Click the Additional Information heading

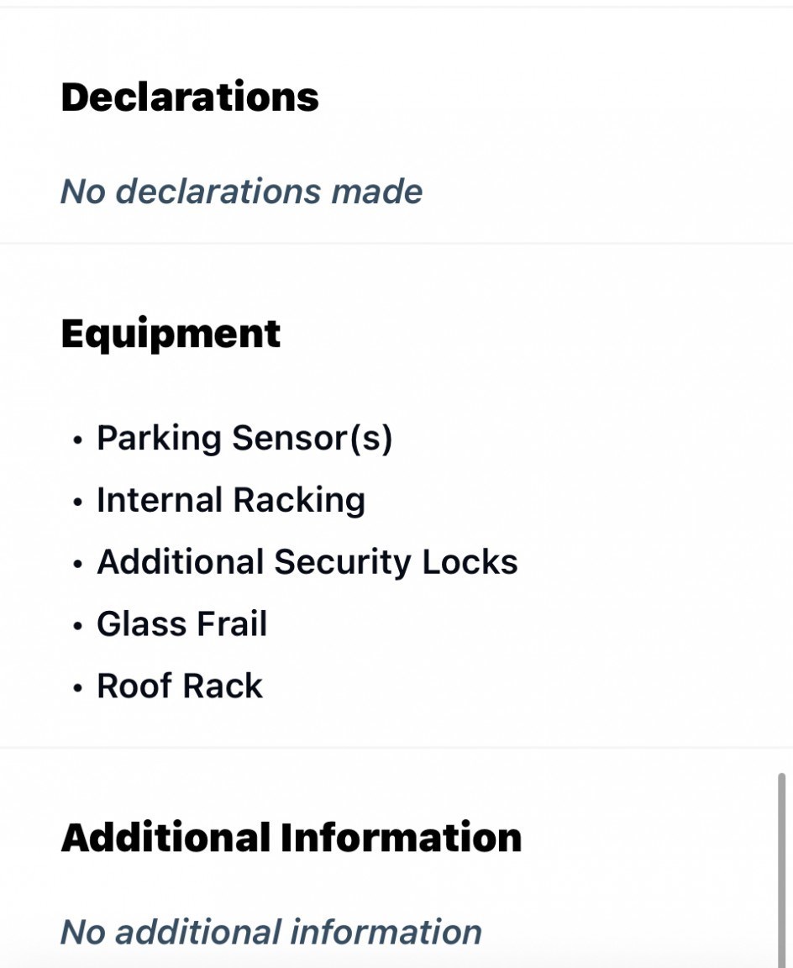tap(291, 838)
